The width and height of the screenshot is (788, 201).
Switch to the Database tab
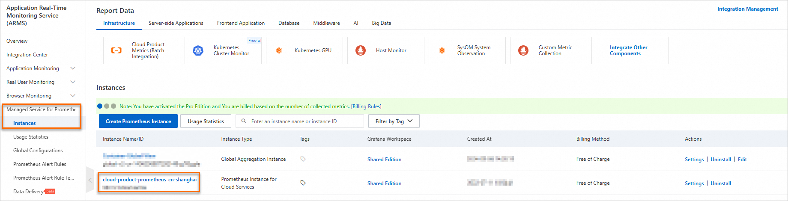[289, 23]
